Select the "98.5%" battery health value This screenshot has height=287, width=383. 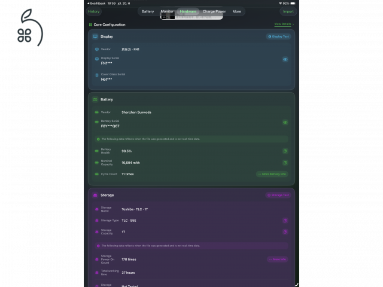pyautogui.click(x=126, y=151)
